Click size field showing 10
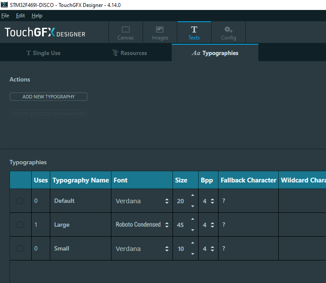This screenshot has width=326, height=283. tap(181, 249)
